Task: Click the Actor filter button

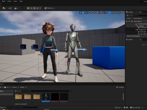Action: click(129, 18)
